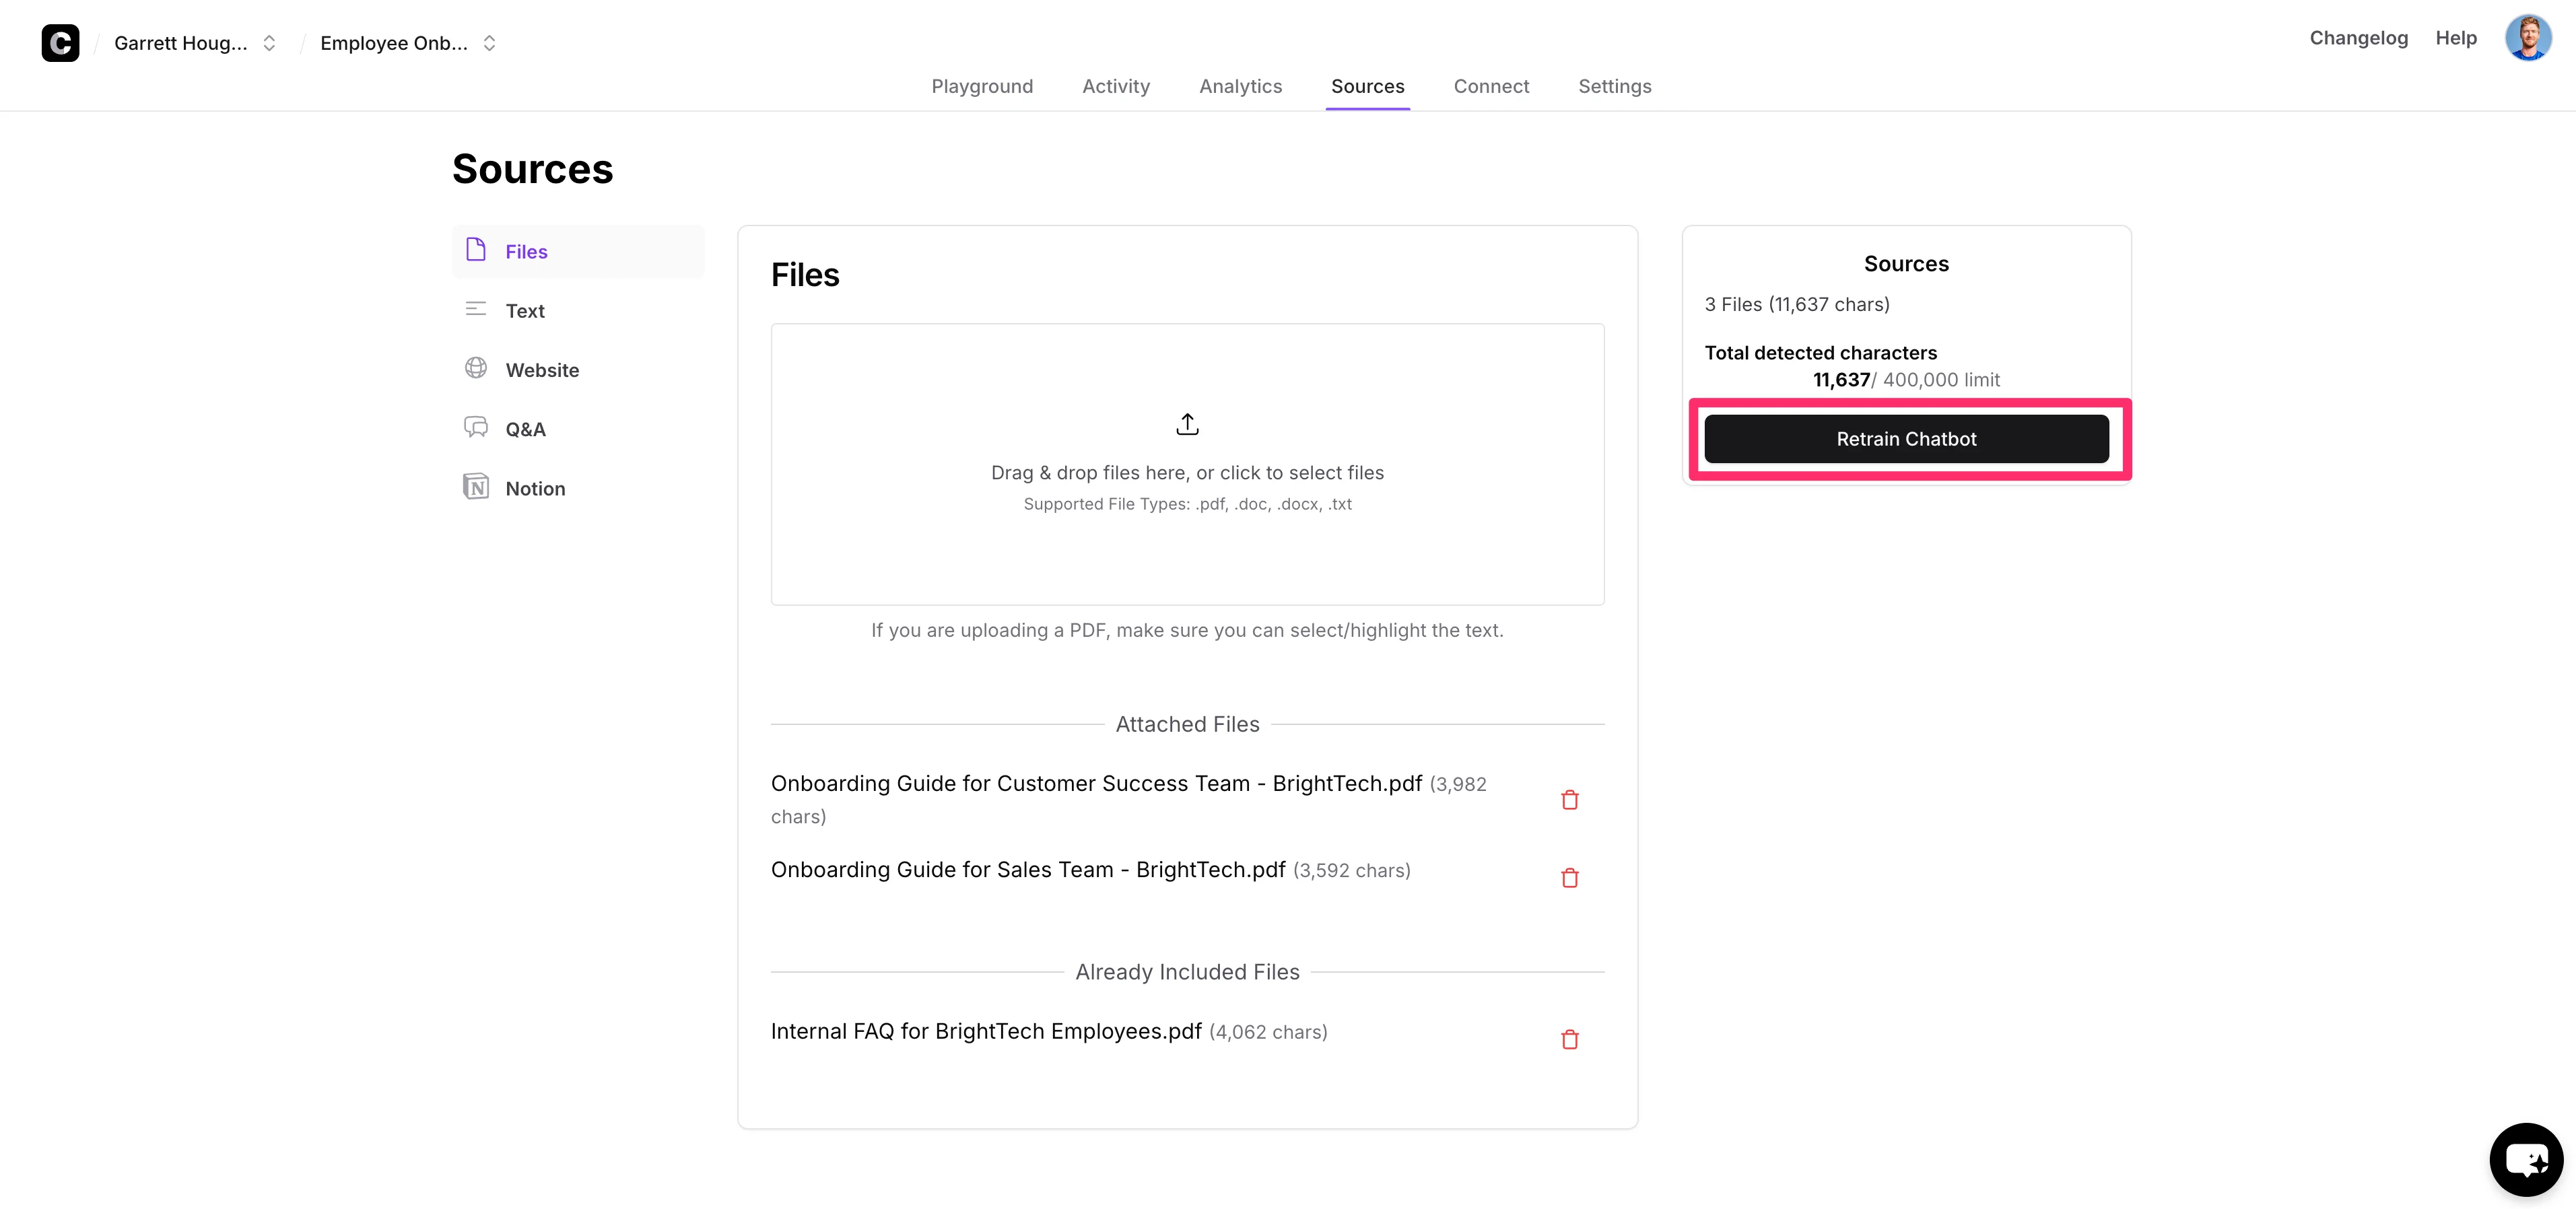This screenshot has height=1209, width=2576.
Task: Delete the Sales Team onboarding PDF
Action: click(1569, 878)
